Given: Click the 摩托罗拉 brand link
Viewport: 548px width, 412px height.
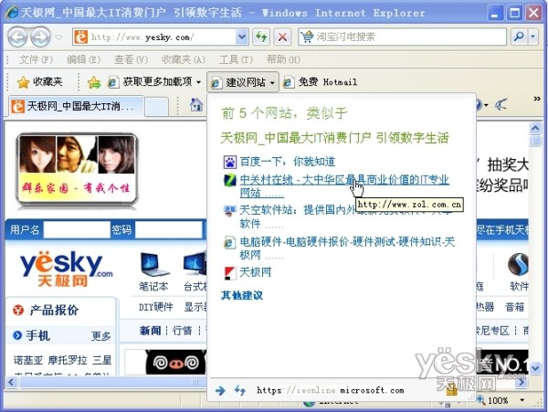Looking at the screenshot, I should pos(68,360).
